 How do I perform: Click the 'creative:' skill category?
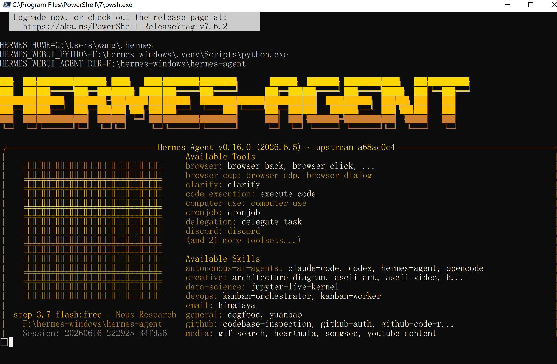[x=206, y=278]
